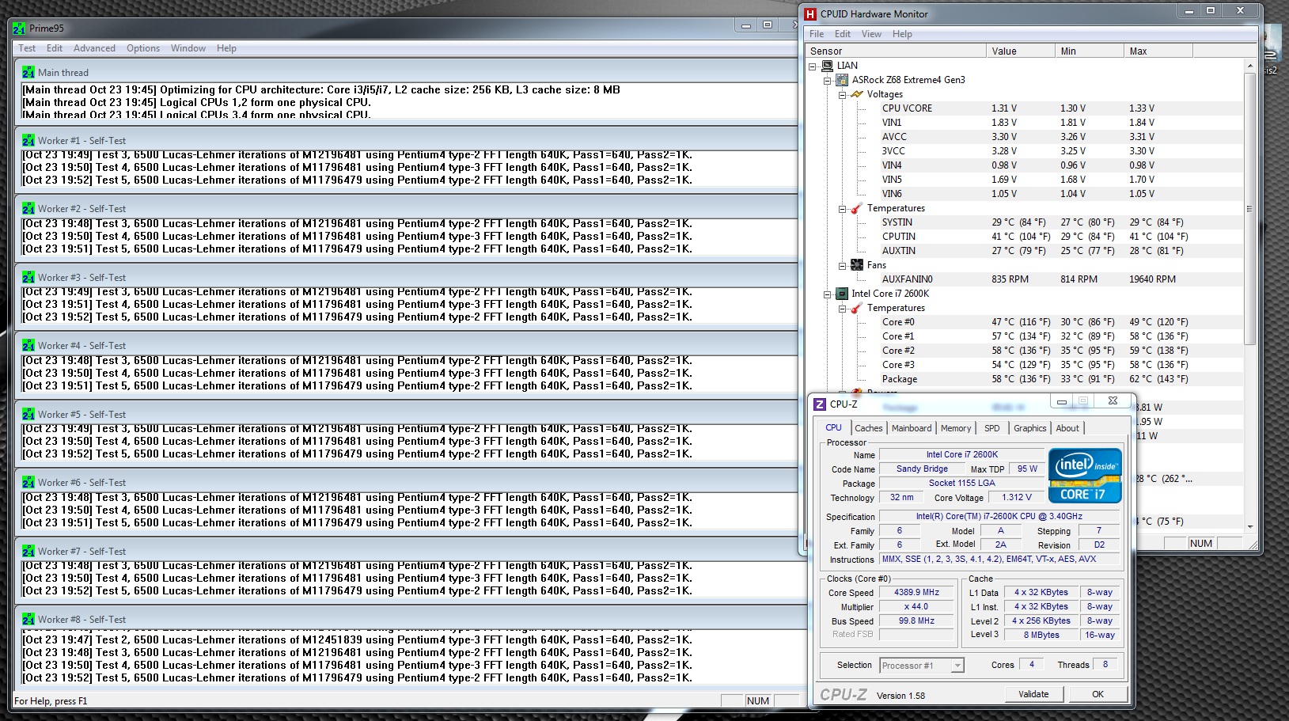Click the ASRock Z68 motherboard icon
Screen dimensions: 1289x721
[x=842, y=80]
